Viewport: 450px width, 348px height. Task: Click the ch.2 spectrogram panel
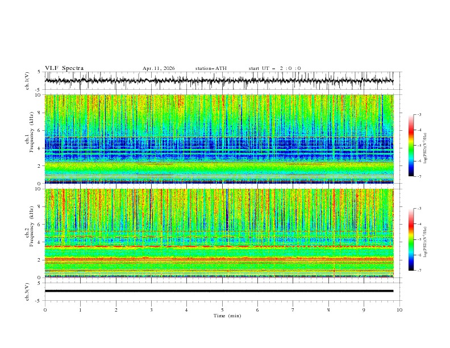(219, 233)
